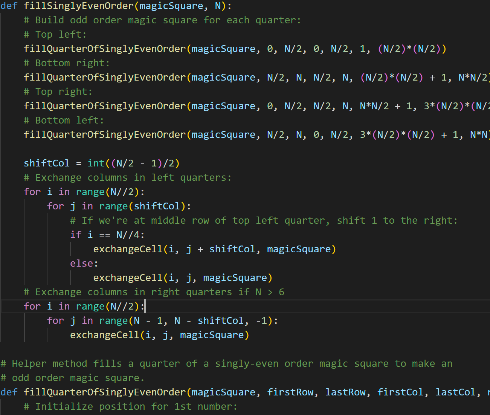490x415 pixels.
Task: Click the firstRow parameter in function definition
Action: [290, 392]
